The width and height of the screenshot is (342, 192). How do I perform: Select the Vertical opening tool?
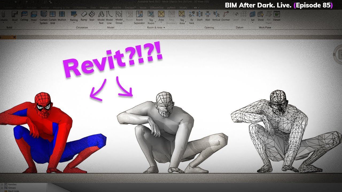pyautogui.click(x=216, y=16)
